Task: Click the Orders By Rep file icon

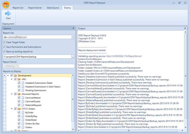Action: click(x=23, y=123)
